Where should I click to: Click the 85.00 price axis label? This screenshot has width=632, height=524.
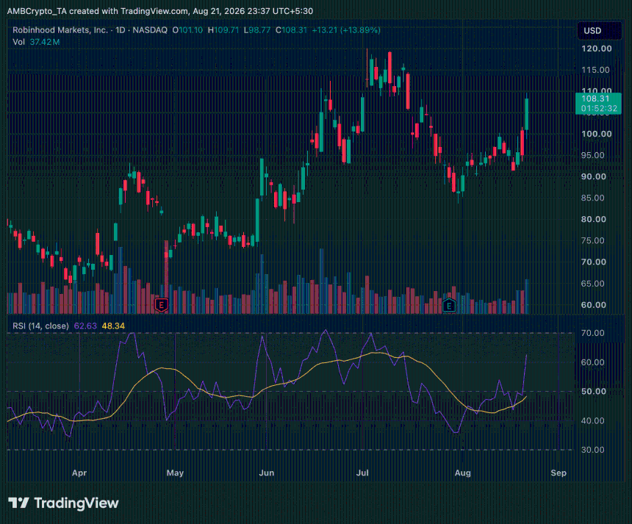(x=592, y=198)
